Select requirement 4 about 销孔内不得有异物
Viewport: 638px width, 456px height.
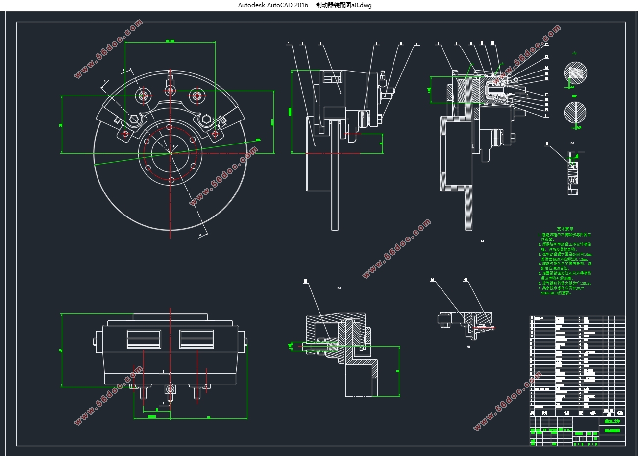pos(565,266)
